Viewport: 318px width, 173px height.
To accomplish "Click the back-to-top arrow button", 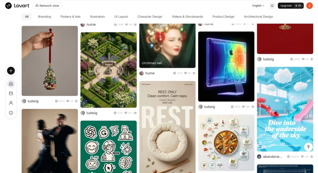I will (x=308, y=147).
